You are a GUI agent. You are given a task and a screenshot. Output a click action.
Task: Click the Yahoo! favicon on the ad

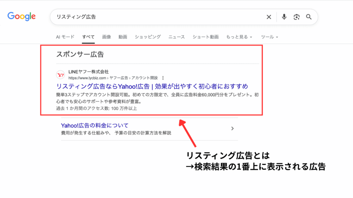pyautogui.click(x=60, y=75)
